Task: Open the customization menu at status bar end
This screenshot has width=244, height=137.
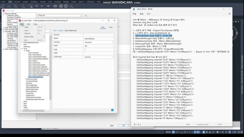Action: pyautogui.click(x=242, y=132)
